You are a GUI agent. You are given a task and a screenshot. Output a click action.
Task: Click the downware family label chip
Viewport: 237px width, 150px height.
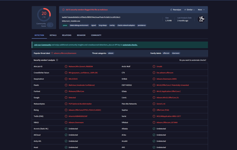tap(176, 53)
